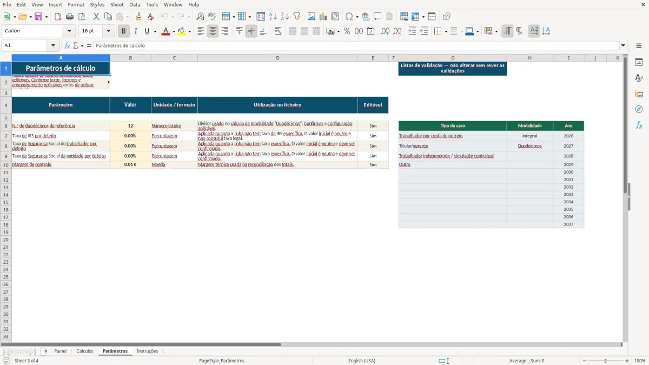Open the Sheet menu
The height and width of the screenshot is (365, 649).
117,4
